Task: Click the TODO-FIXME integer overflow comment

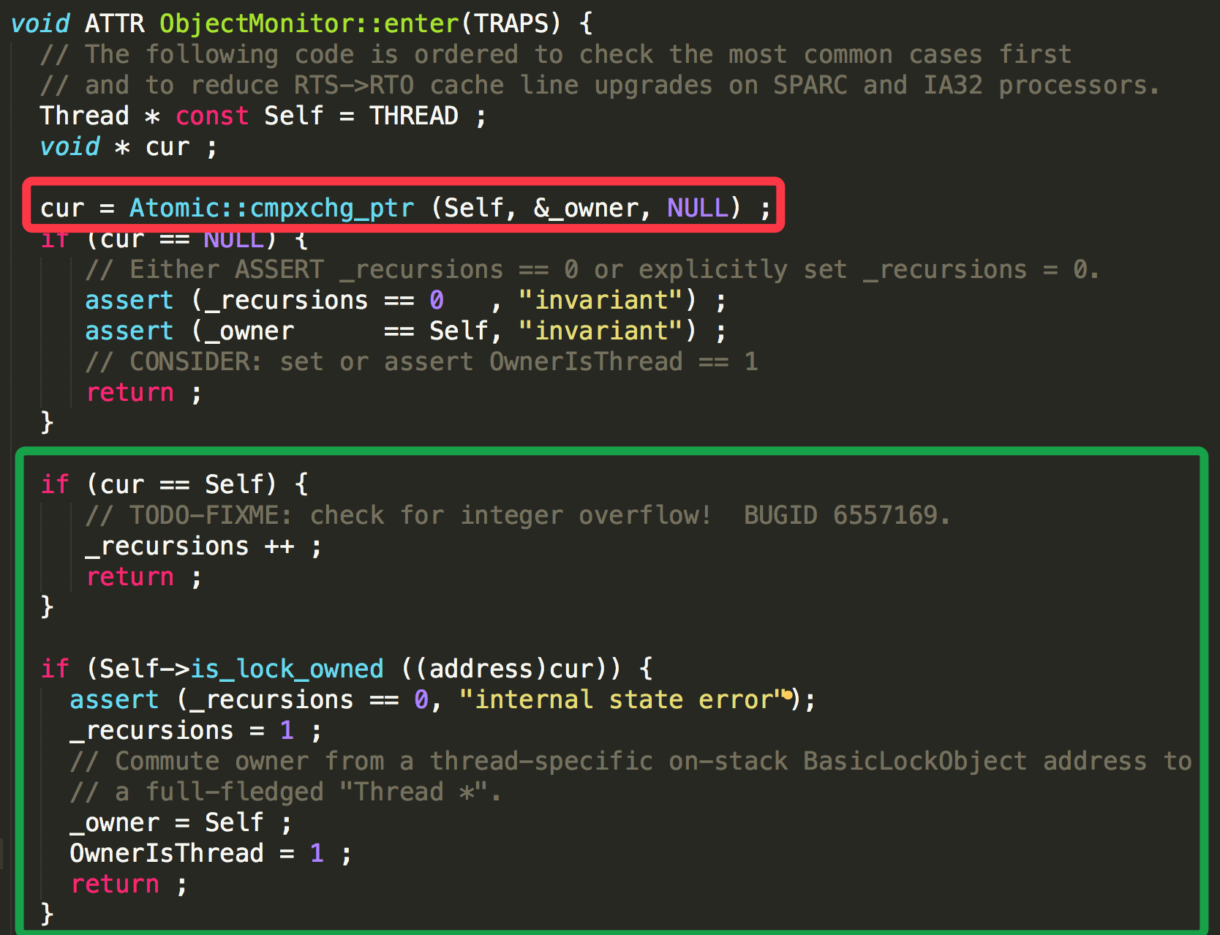Action: 518,515
